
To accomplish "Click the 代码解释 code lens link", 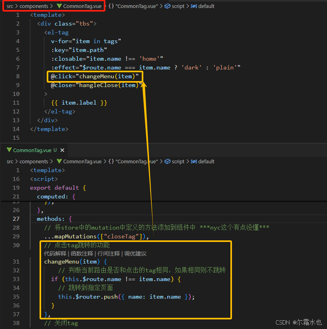I will pos(55,254).
